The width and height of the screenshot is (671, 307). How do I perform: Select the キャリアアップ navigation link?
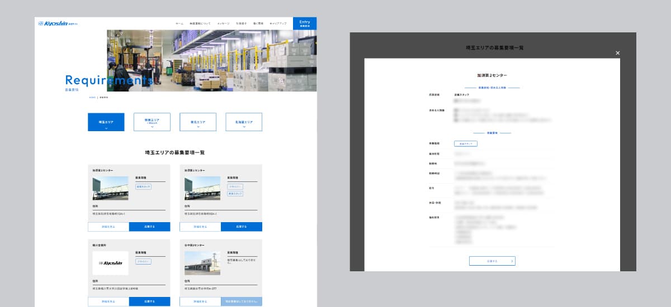pyautogui.click(x=278, y=24)
